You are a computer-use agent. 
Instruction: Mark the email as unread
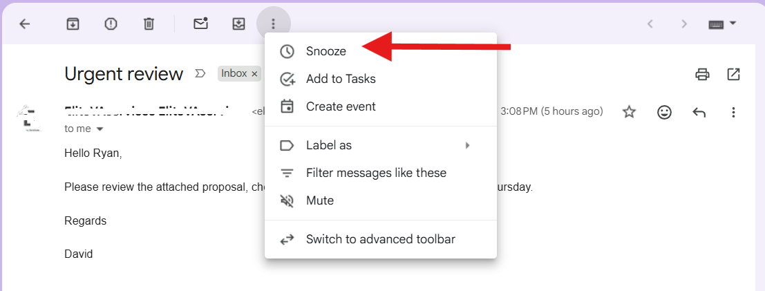click(x=200, y=24)
